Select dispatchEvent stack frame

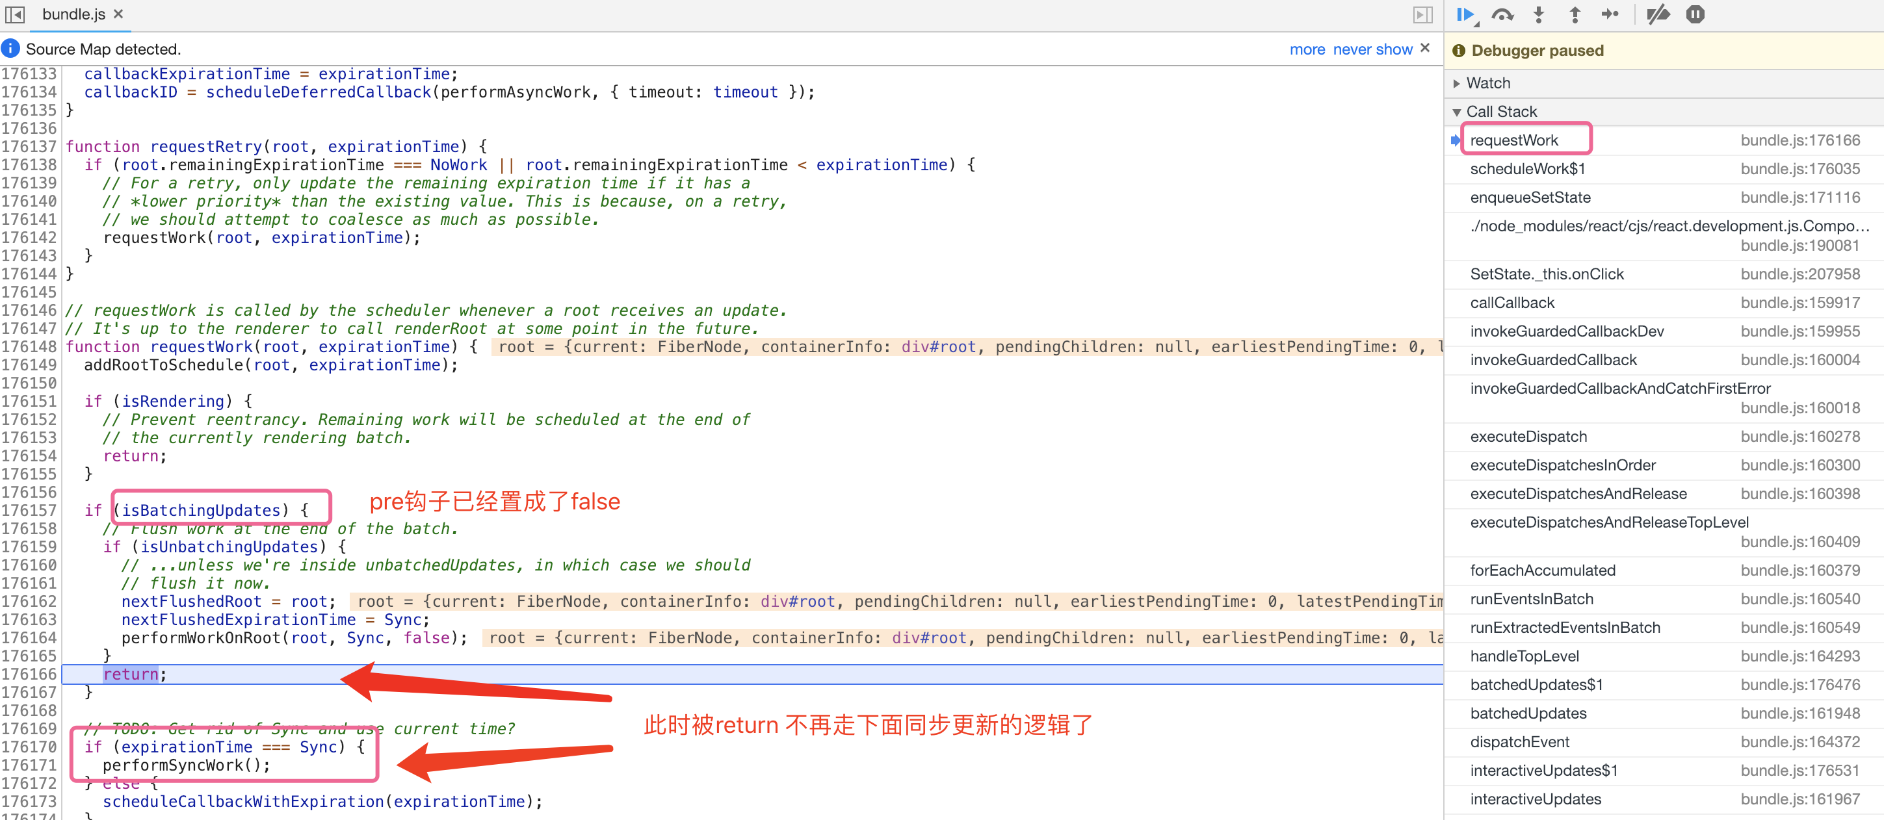click(x=1664, y=742)
